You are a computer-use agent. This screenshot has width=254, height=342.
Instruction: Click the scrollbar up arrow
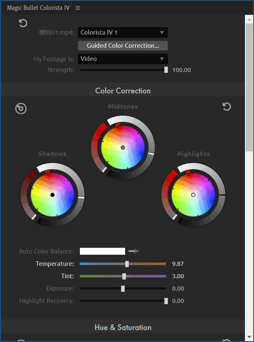coord(249,19)
